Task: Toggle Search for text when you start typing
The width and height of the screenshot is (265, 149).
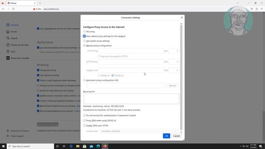Action: tap(38, 91)
